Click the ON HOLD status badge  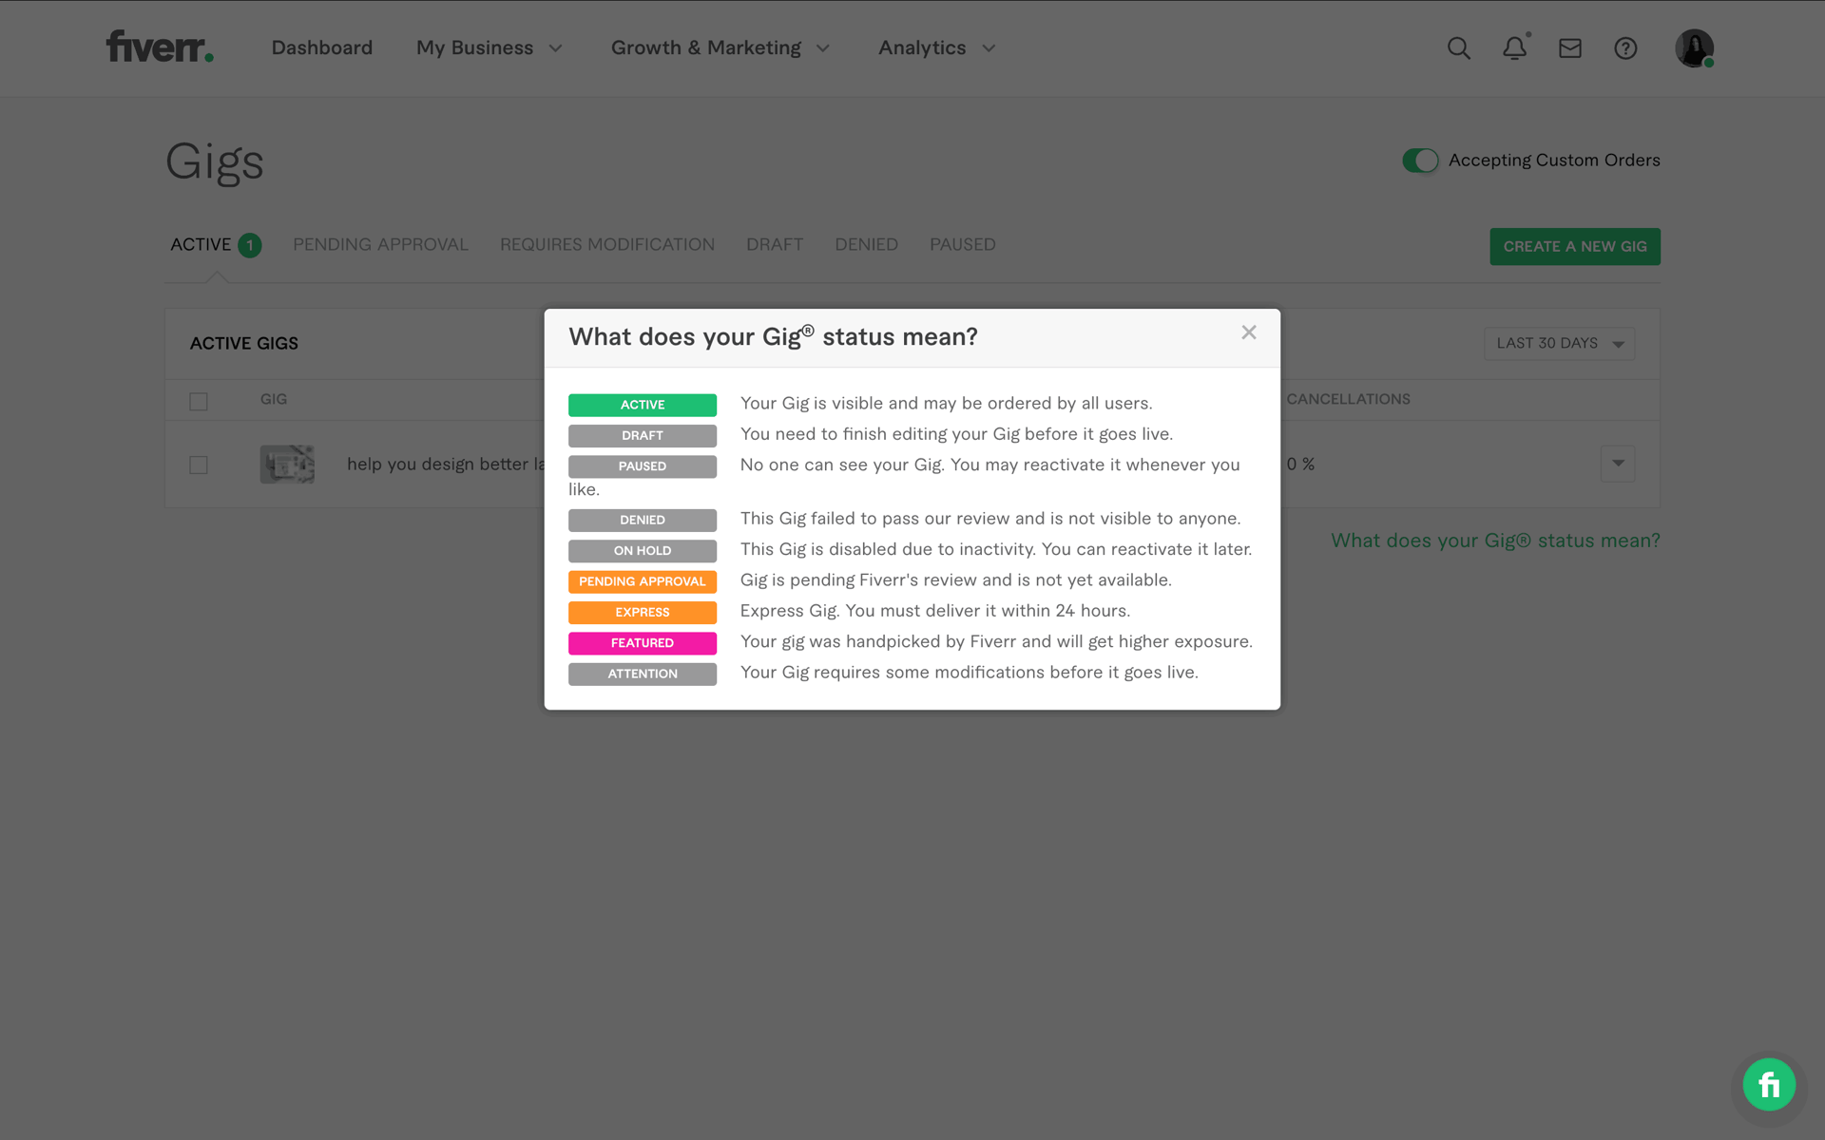point(643,551)
